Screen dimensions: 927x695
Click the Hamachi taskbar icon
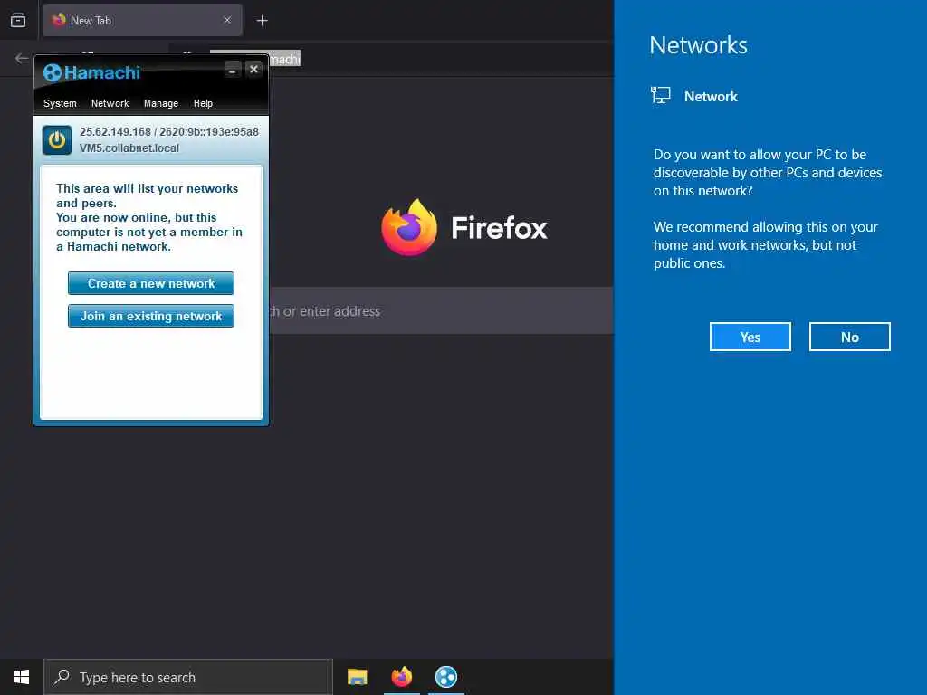point(446,677)
